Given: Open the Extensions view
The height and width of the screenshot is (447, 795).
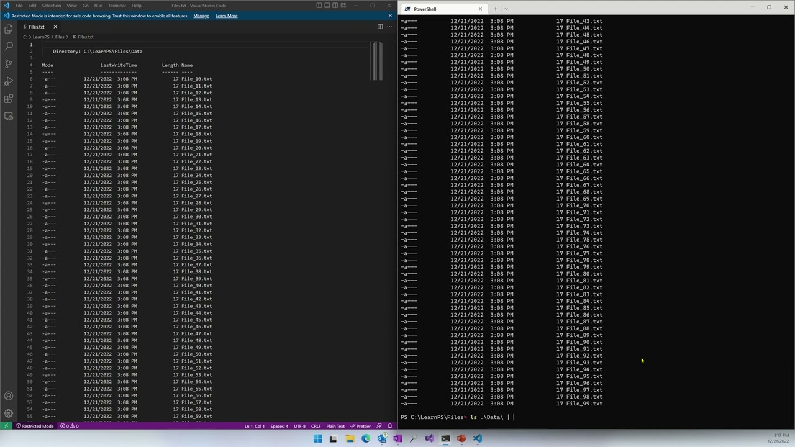Looking at the screenshot, I should (9, 98).
